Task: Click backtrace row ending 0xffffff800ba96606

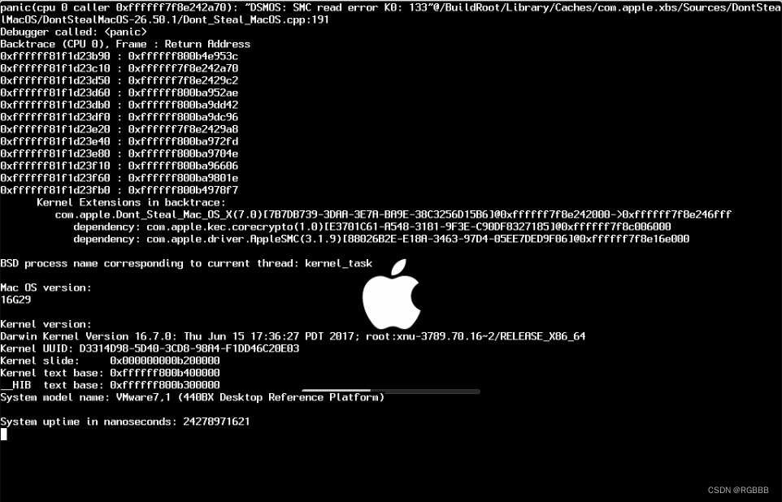Action: tap(119, 166)
